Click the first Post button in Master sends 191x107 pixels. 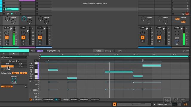tap(177, 19)
